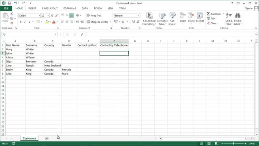The width and height of the screenshot is (259, 146).
Task: Switch to the INSERT tab
Action: pyautogui.click(x=32, y=8)
